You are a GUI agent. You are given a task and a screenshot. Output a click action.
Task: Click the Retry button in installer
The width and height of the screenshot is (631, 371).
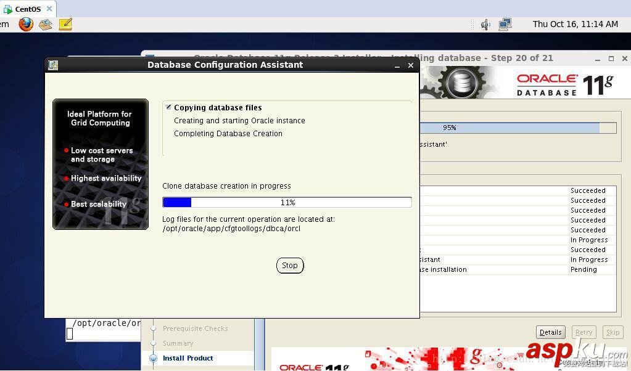point(584,332)
